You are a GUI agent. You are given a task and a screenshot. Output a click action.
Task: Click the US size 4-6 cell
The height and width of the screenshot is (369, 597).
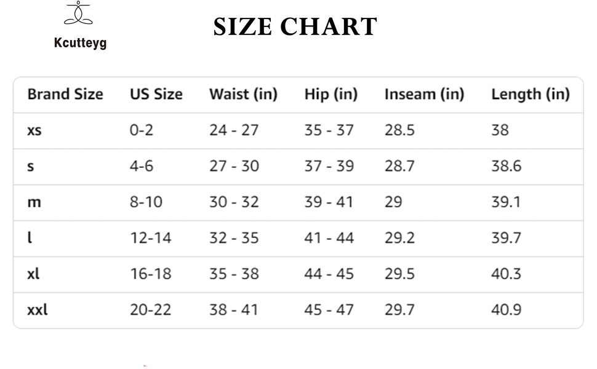coord(142,166)
